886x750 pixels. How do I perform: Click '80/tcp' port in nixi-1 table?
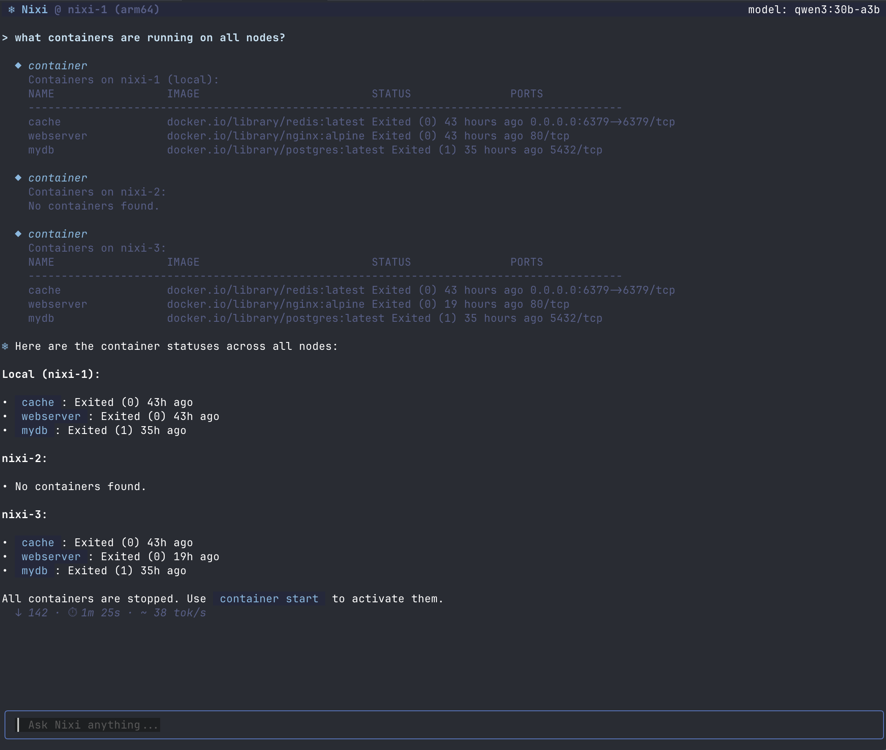coord(550,136)
